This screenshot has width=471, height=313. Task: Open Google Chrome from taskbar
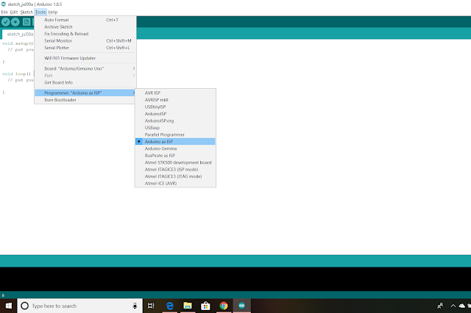[224, 306]
